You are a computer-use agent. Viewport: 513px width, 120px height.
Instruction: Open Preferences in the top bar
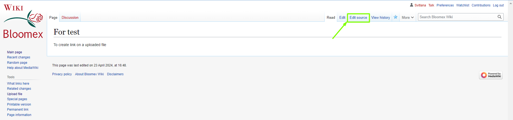tap(445, 5)
